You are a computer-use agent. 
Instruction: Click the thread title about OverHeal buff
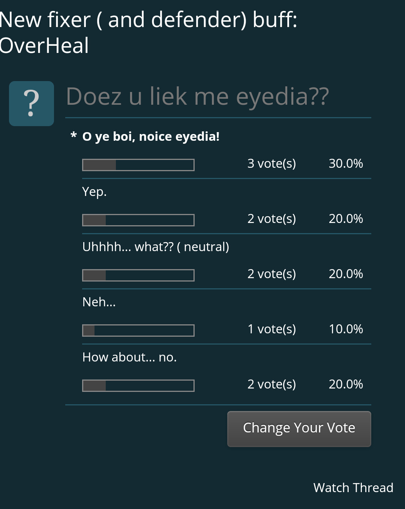(148, 32)
